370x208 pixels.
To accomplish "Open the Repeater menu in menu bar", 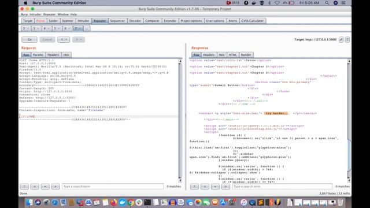I will pos(49,14).
